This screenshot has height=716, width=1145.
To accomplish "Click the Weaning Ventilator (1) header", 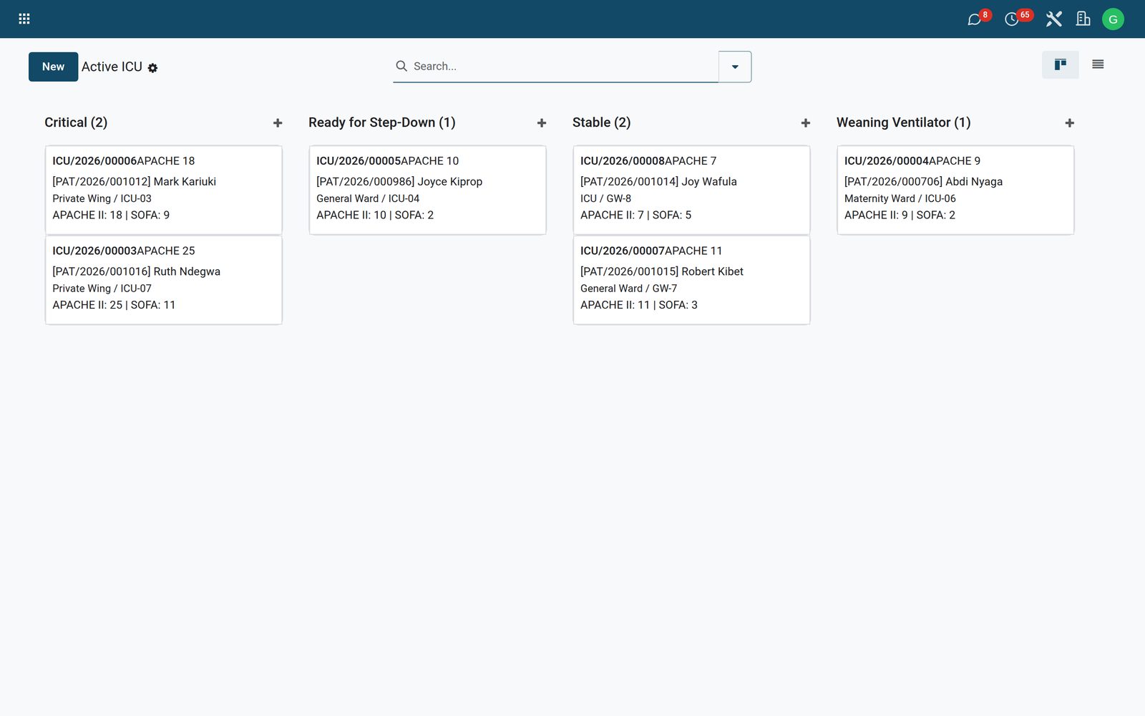I will click(903, 122).
